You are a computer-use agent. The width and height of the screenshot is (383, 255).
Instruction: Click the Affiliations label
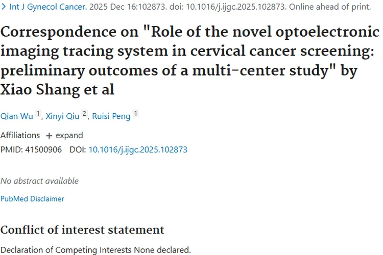coord(20,136)
